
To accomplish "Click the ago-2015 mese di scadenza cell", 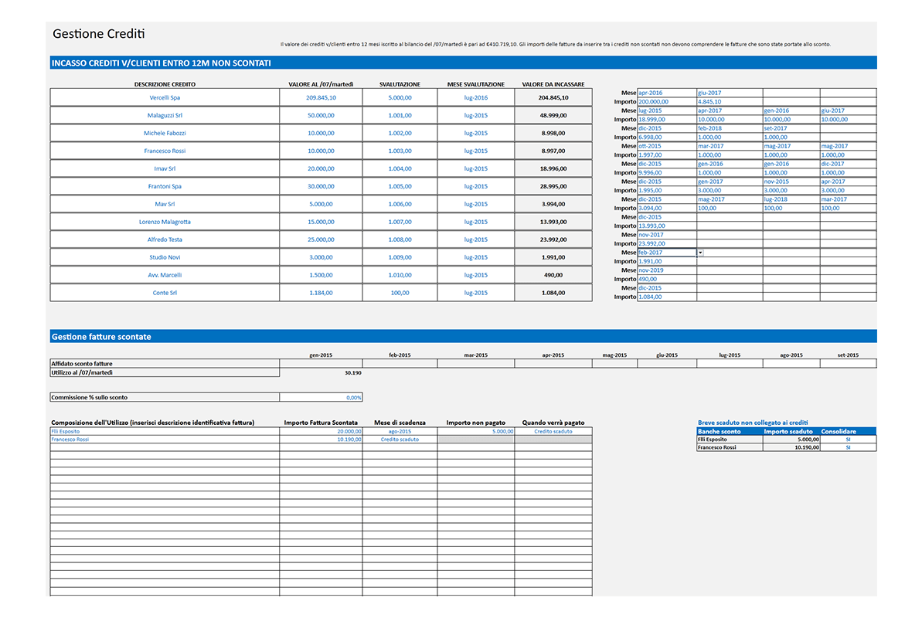I will (x=400, y=432).
